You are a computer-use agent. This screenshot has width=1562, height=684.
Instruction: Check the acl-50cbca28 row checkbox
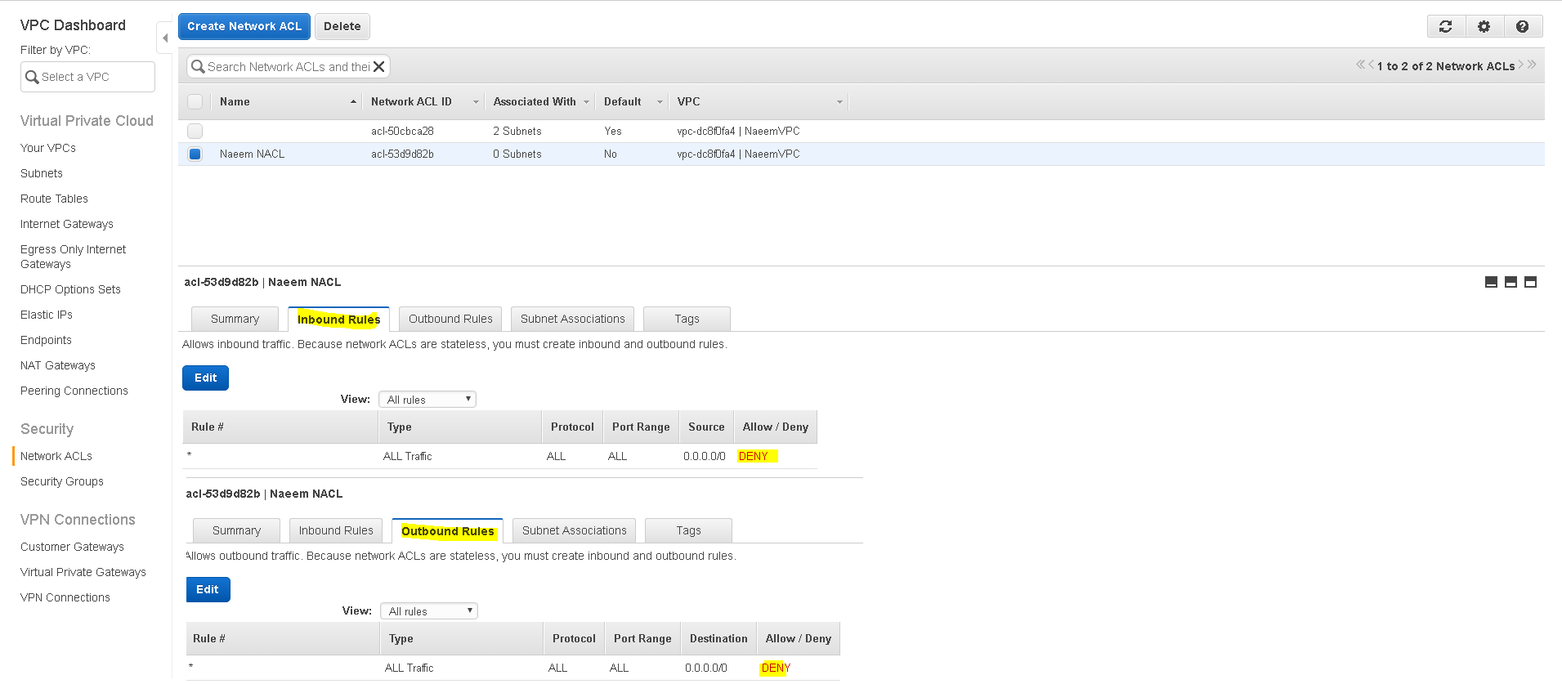(195, 131)
